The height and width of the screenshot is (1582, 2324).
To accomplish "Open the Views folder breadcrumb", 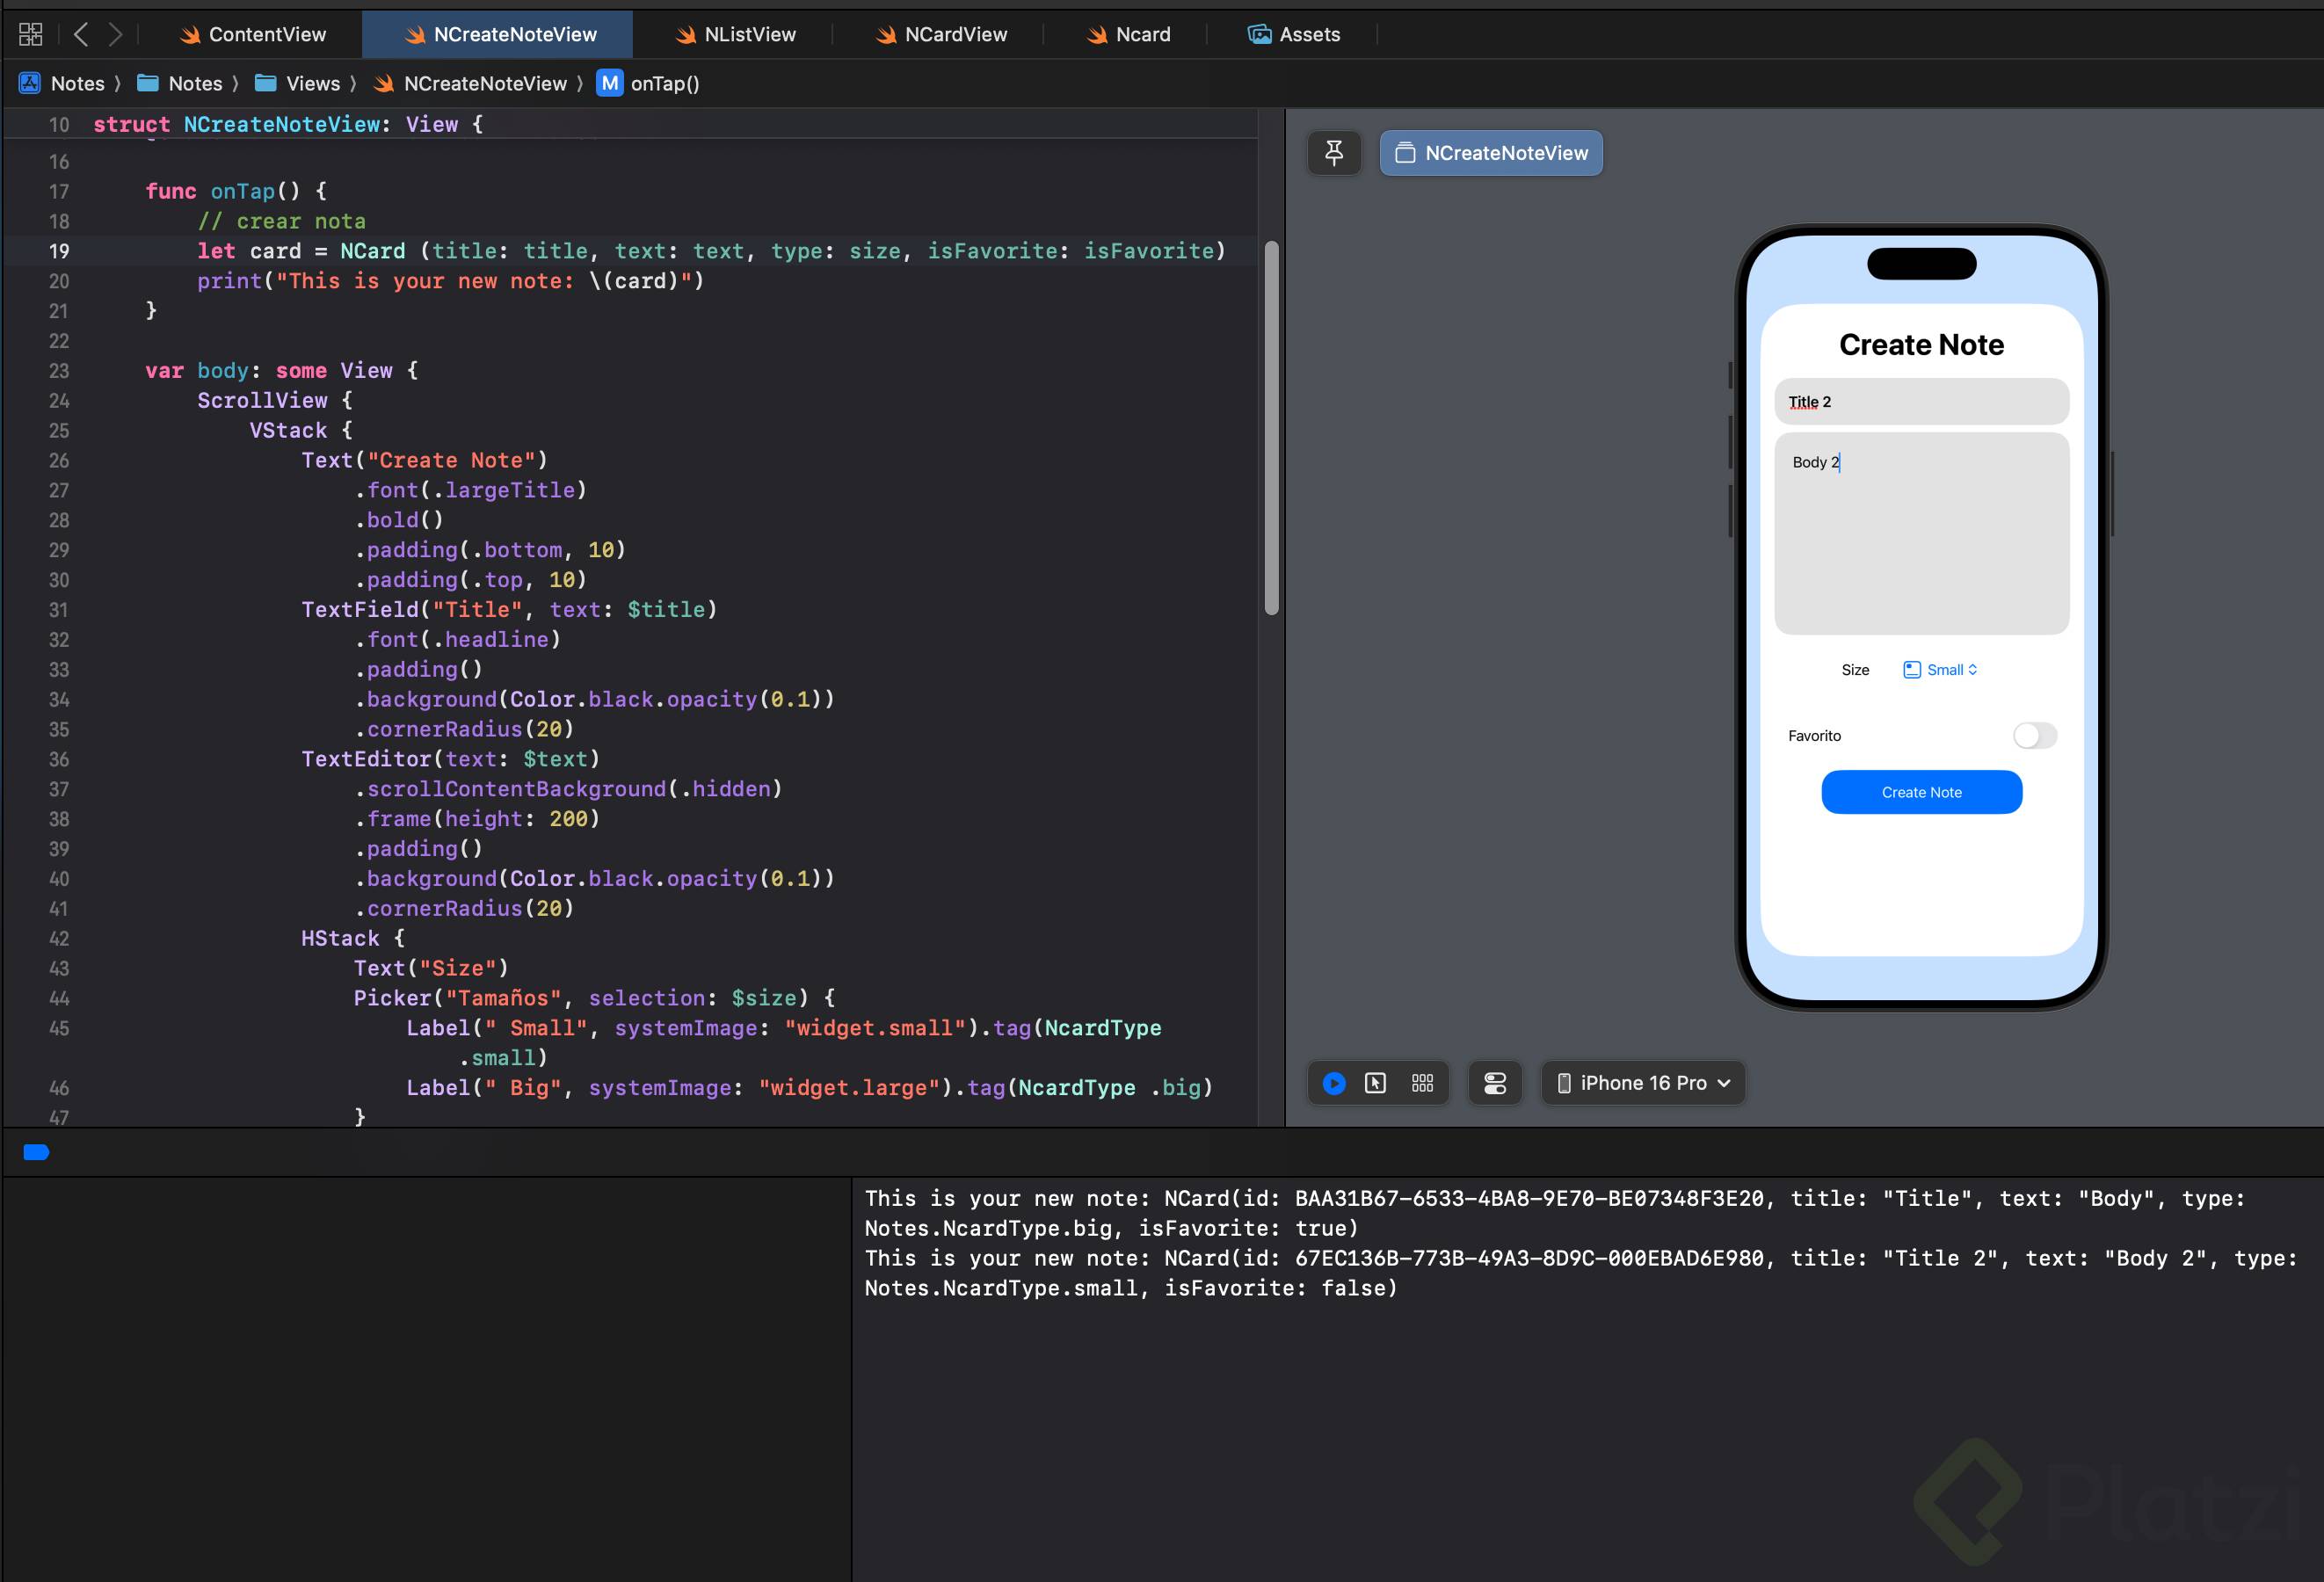I will click(298, 84).
